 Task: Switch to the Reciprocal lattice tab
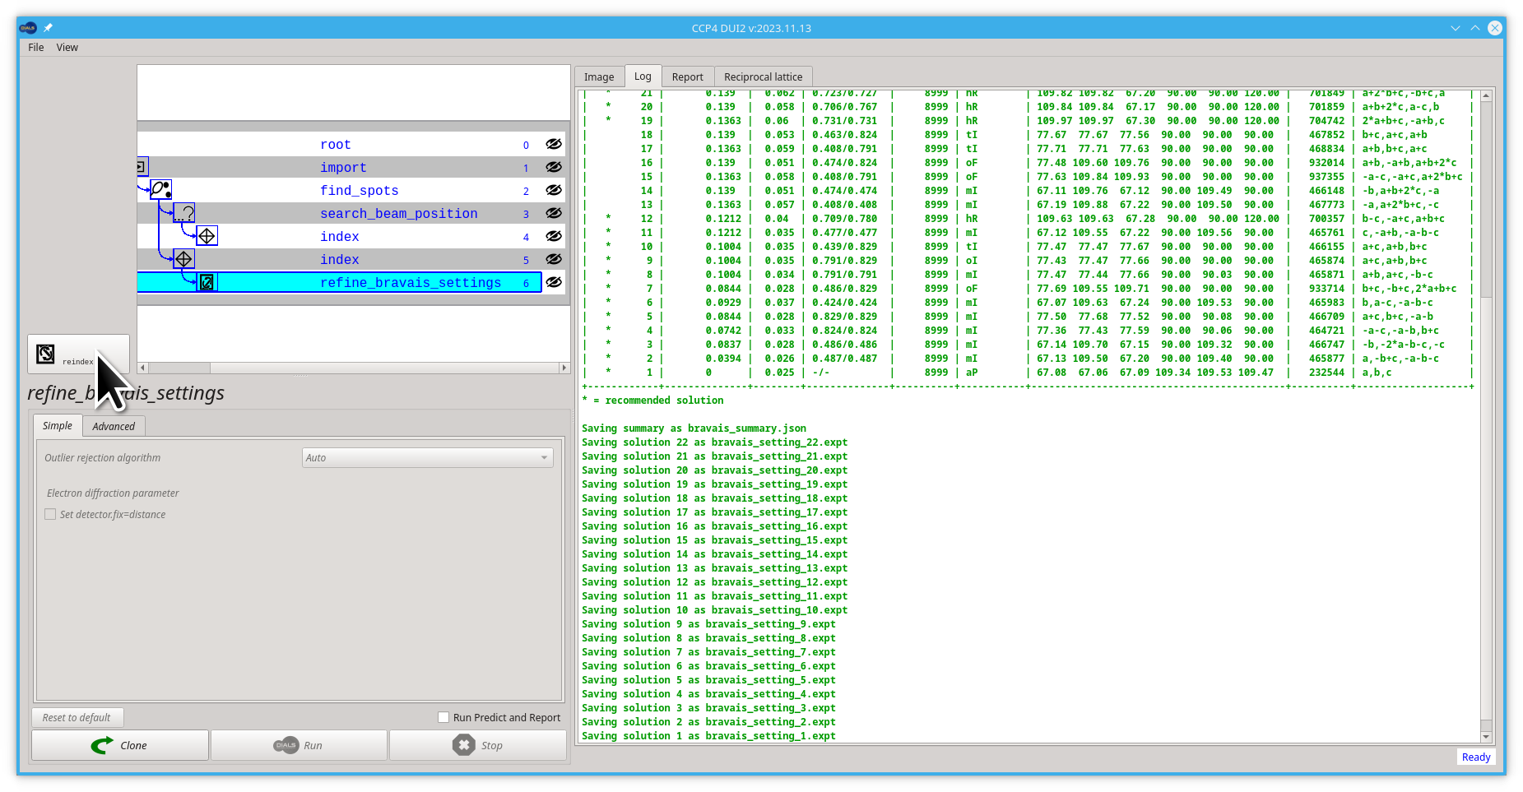point(763,76)
